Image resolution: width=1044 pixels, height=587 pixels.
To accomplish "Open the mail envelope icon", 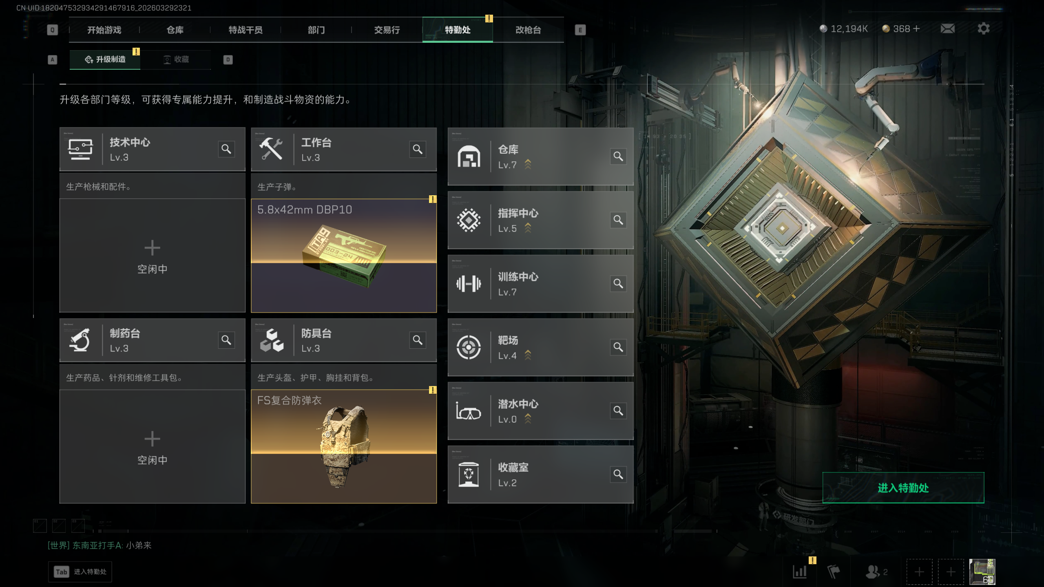I will pos(947,29).
